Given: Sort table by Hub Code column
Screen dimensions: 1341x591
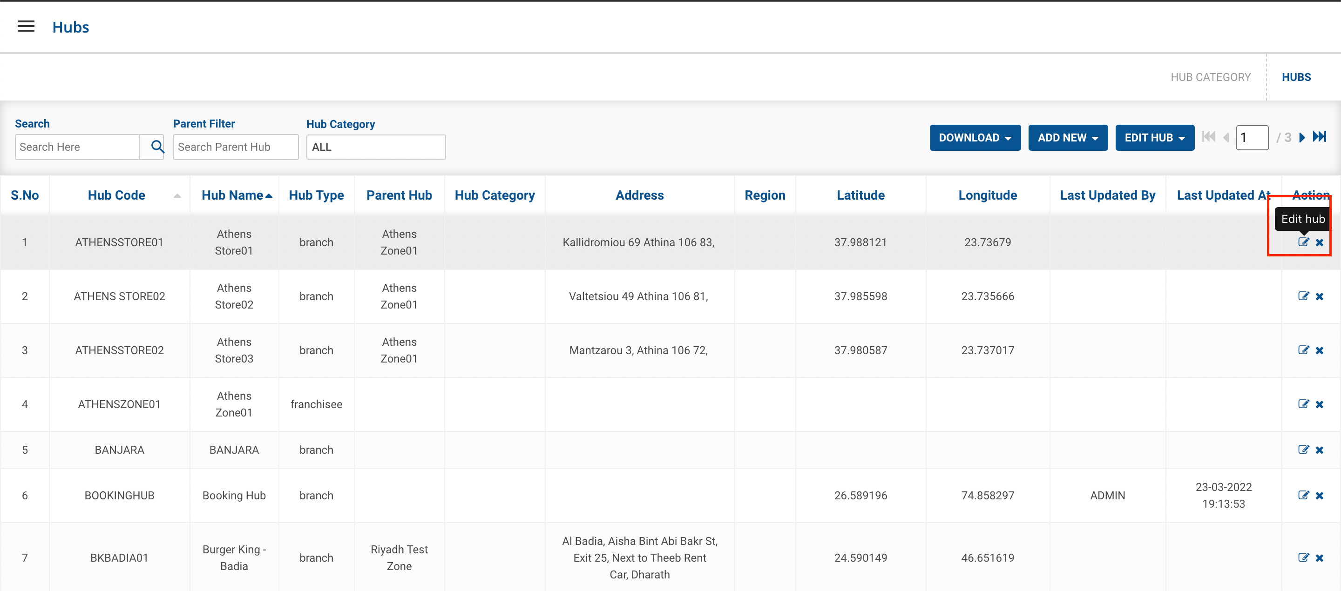Looking at the screenshot, I should click(x=116, y=195).
